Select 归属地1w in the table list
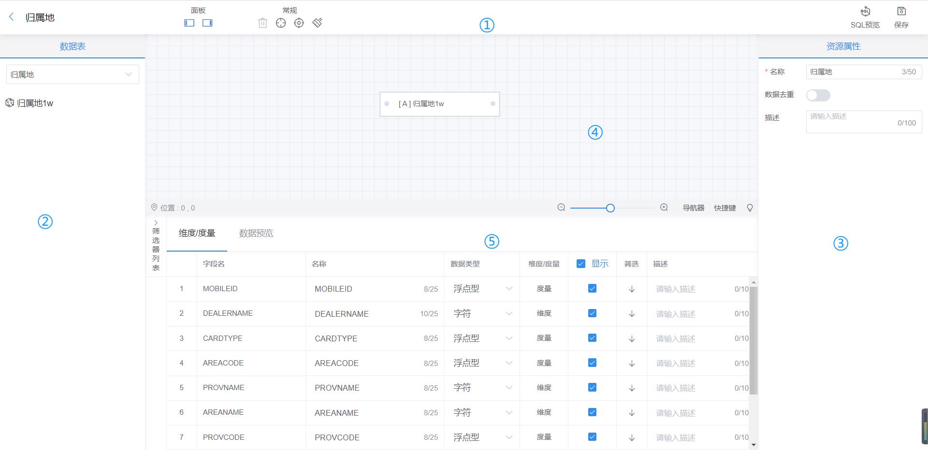Screen dimensions: 928x450 coord(35,103)
